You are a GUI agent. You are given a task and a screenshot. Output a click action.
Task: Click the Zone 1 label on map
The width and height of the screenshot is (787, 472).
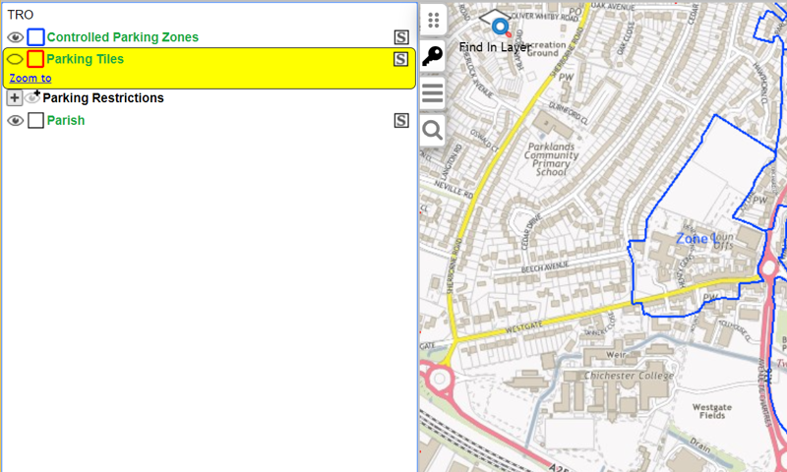click(x=696, y=239)
